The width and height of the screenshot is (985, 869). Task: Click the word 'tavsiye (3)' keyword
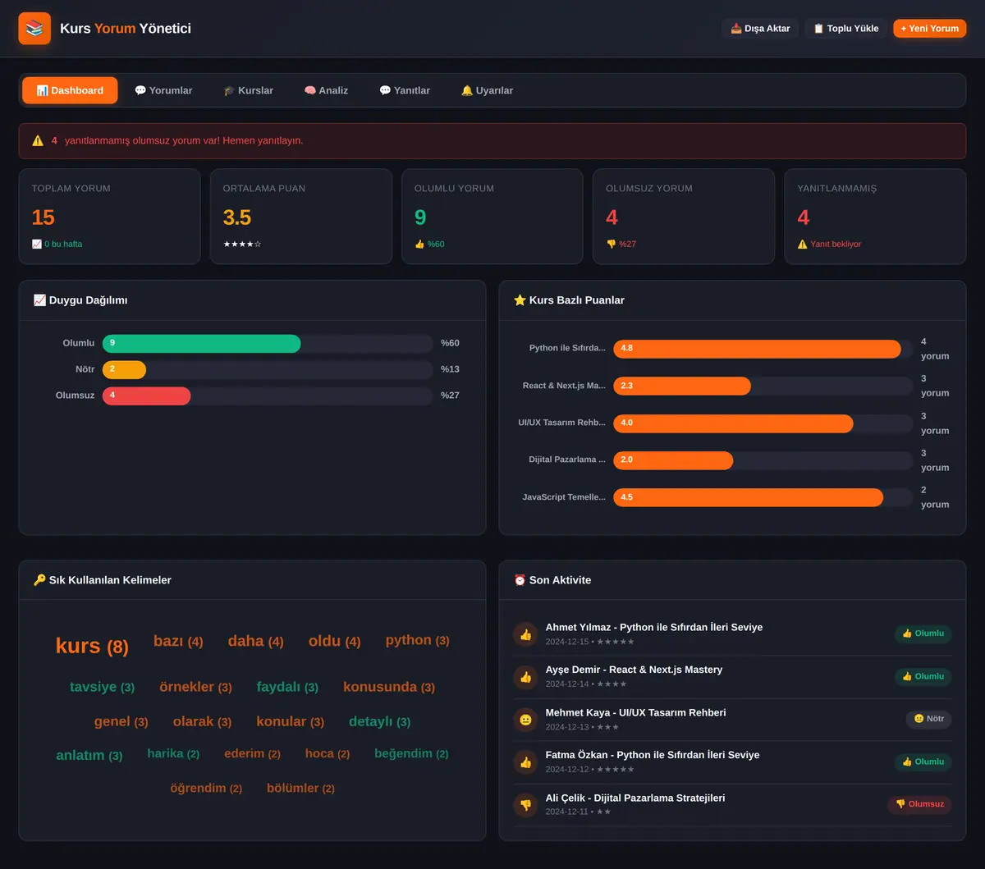point(102,687)
